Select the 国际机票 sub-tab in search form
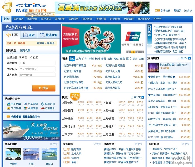 pyautogui.click(x=25, y=51)
